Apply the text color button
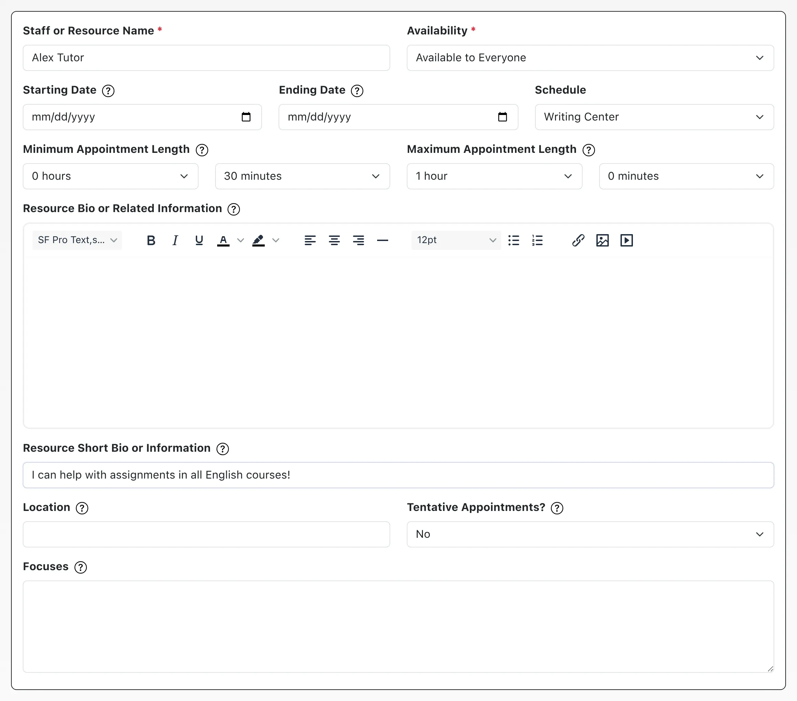The width and height of the screenshot is (797, 701). click(223, 240)
